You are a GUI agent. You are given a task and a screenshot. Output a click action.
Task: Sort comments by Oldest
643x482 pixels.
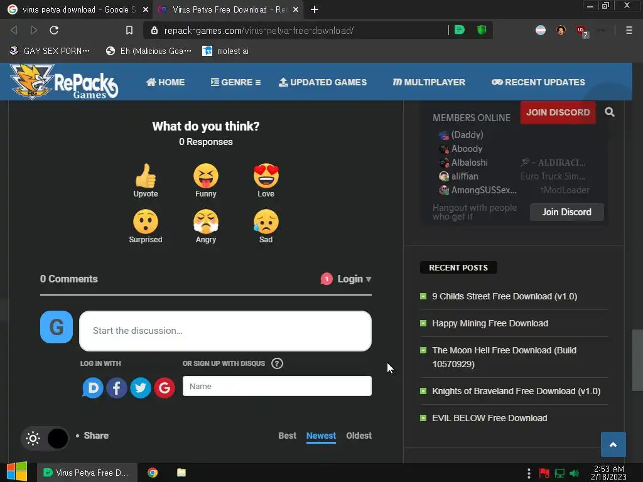359,436
